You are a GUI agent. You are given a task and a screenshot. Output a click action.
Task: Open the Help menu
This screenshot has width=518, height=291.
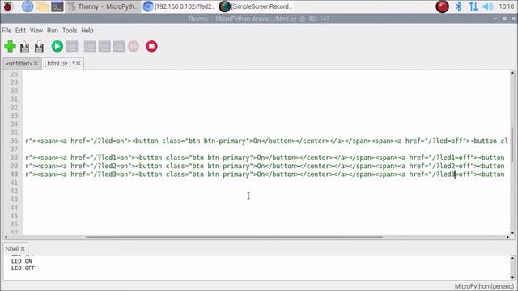point(87,31)
